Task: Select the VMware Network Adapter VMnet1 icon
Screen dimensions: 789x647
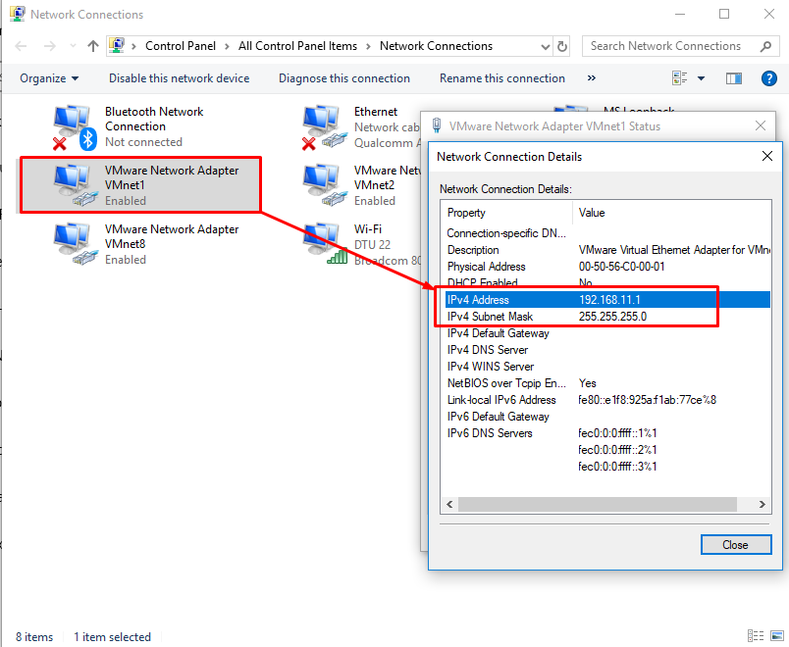Action: pos(76,185)
